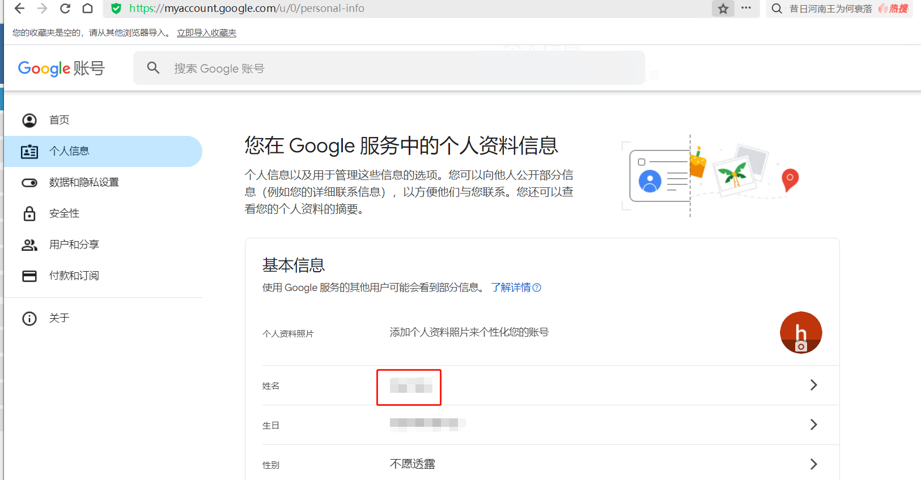Click the search magnifier in Google 账号 search
Screen dimensions: 921x480
tap(153, 68)
